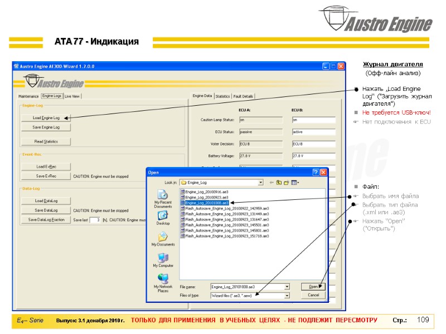Click the Save Engine Log button
The image size is (446, 334).
(x=46, y=127)
